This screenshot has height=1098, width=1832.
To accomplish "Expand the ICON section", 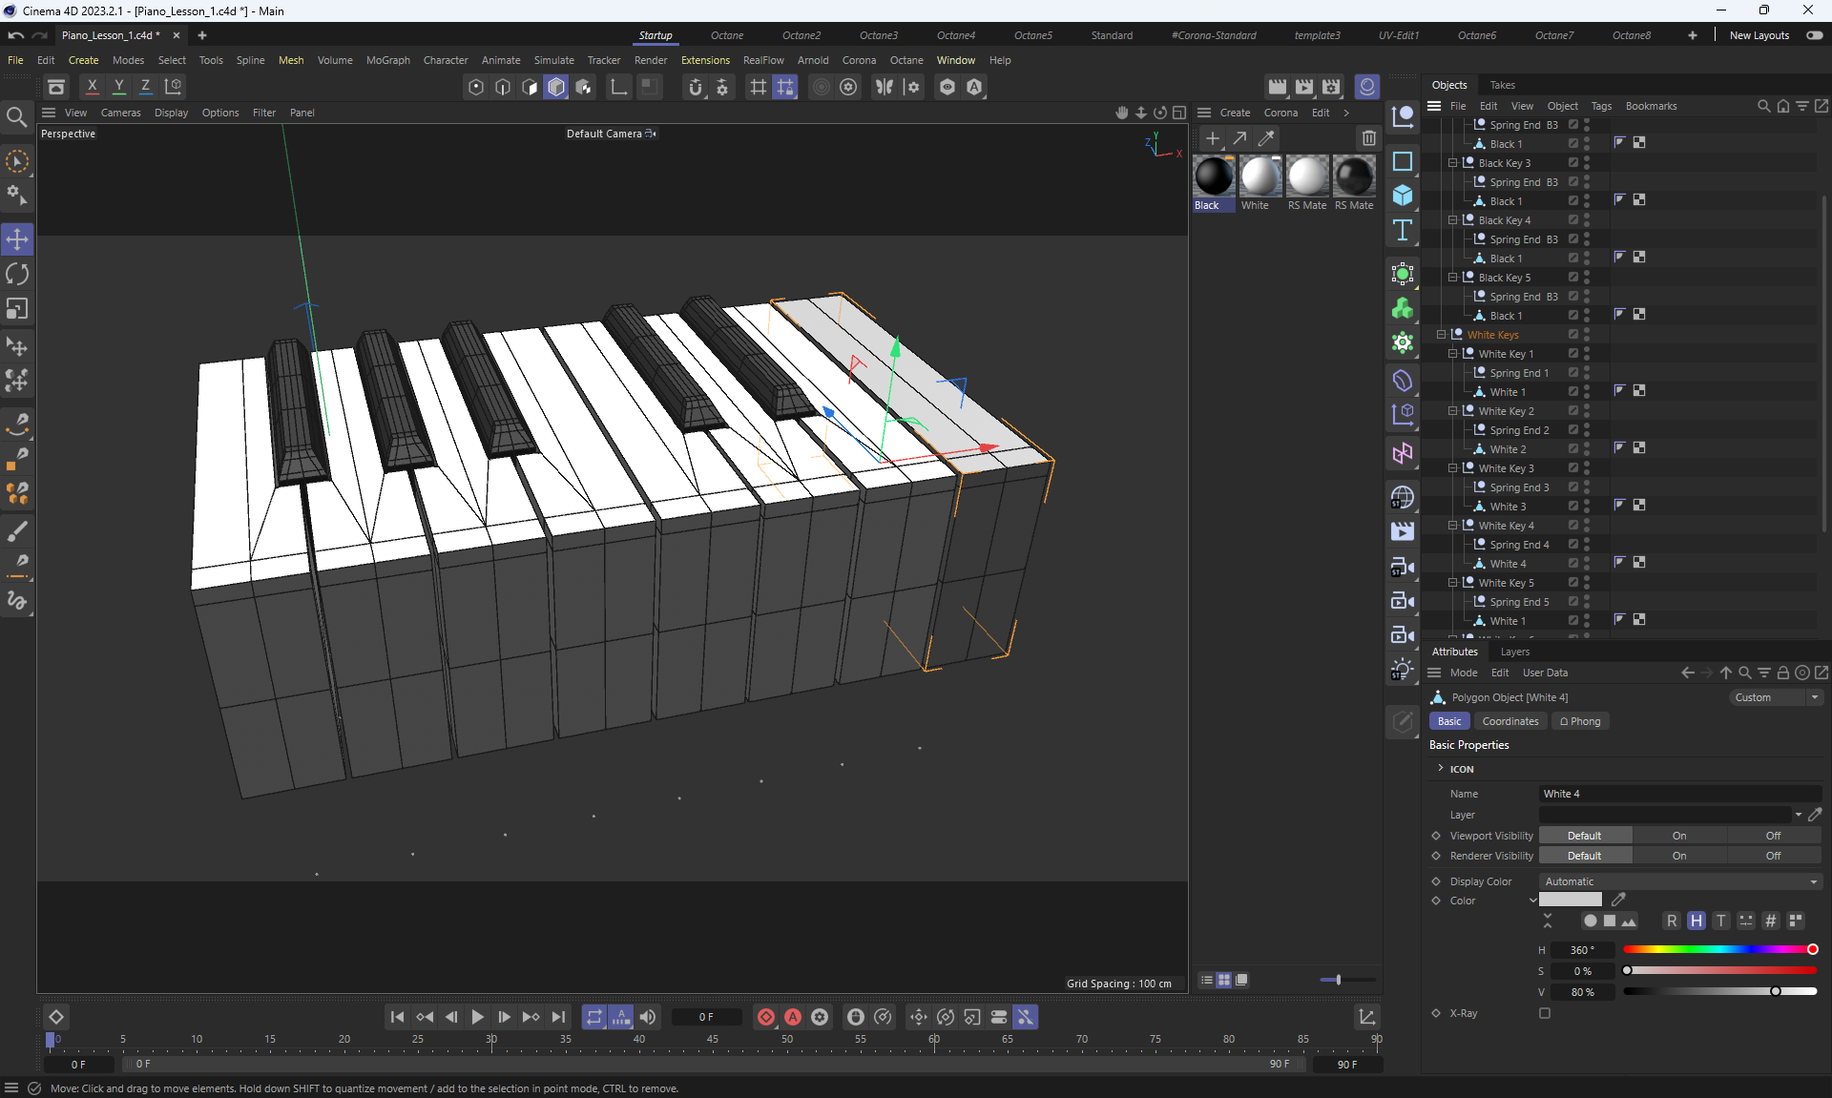I will click(x=1441, y=768).
